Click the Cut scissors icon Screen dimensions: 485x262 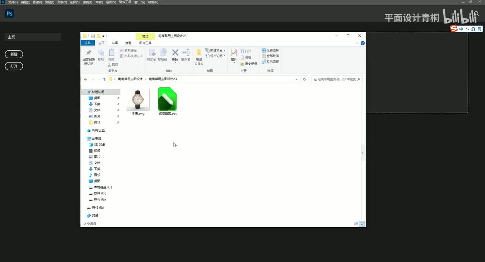[x=109, y=65]
